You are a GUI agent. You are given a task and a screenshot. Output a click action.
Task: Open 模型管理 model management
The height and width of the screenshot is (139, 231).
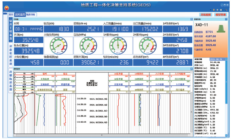pos(220,15)
